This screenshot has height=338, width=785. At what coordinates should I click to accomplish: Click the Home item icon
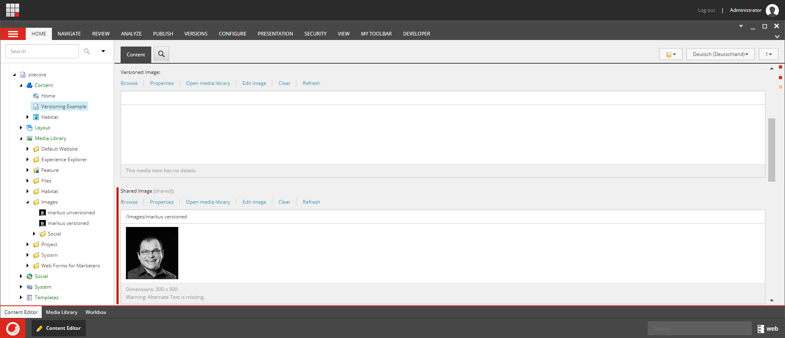[36, 96]
